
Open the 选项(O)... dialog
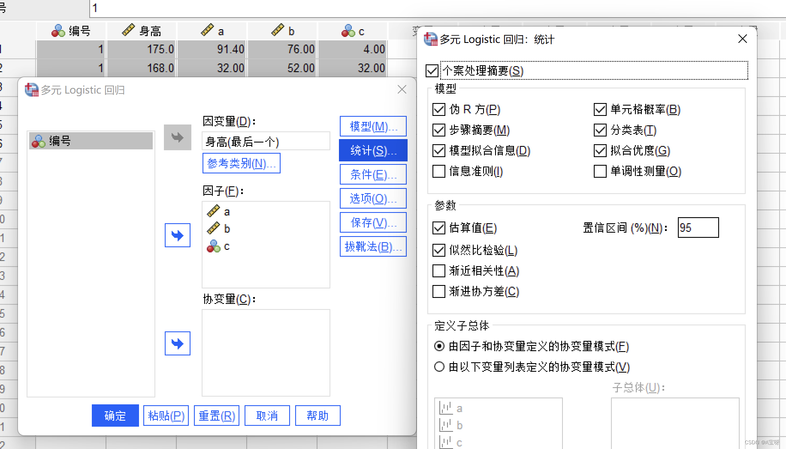point(373,198)
